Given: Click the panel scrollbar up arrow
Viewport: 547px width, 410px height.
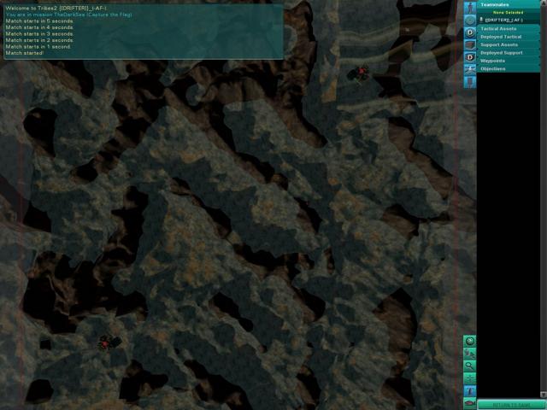Looking at the screenshot, I should 544,3.
